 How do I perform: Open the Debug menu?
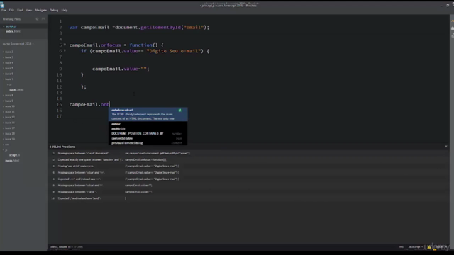(54, 11)
